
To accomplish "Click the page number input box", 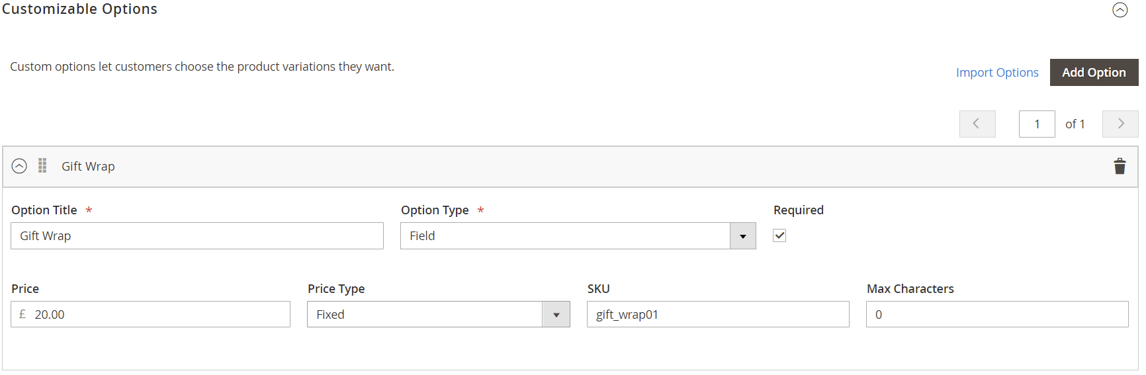I will (1036, 124).
